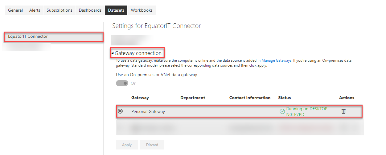This screenshot has width=386, height=155.
Task: Delete the Personal Gateway using trash icon
Action: click(343, 111)
